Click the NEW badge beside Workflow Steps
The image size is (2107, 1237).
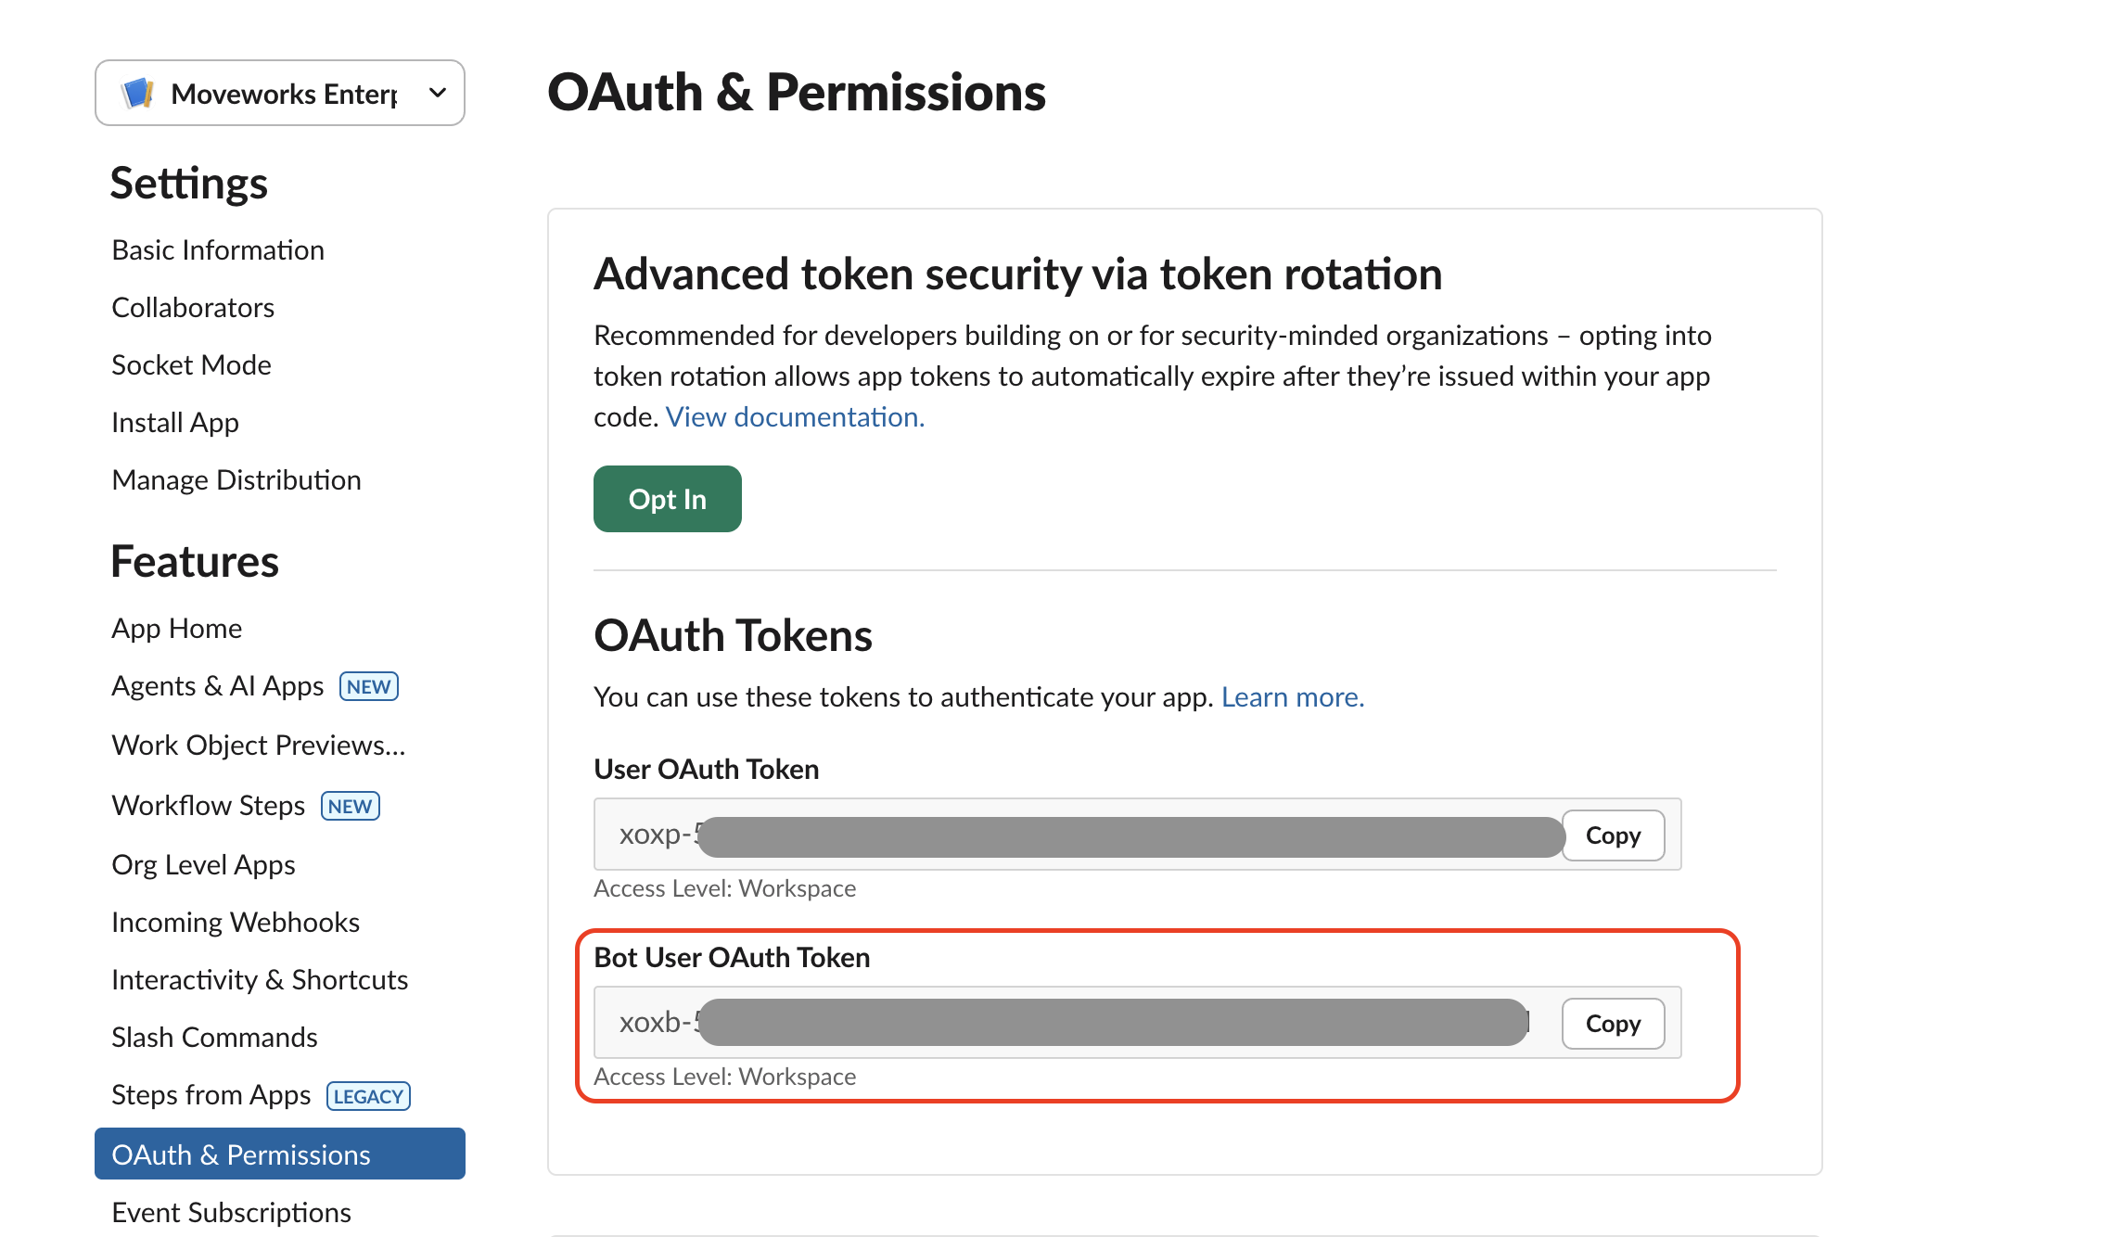pyautogui.click(x=351, y=806)
